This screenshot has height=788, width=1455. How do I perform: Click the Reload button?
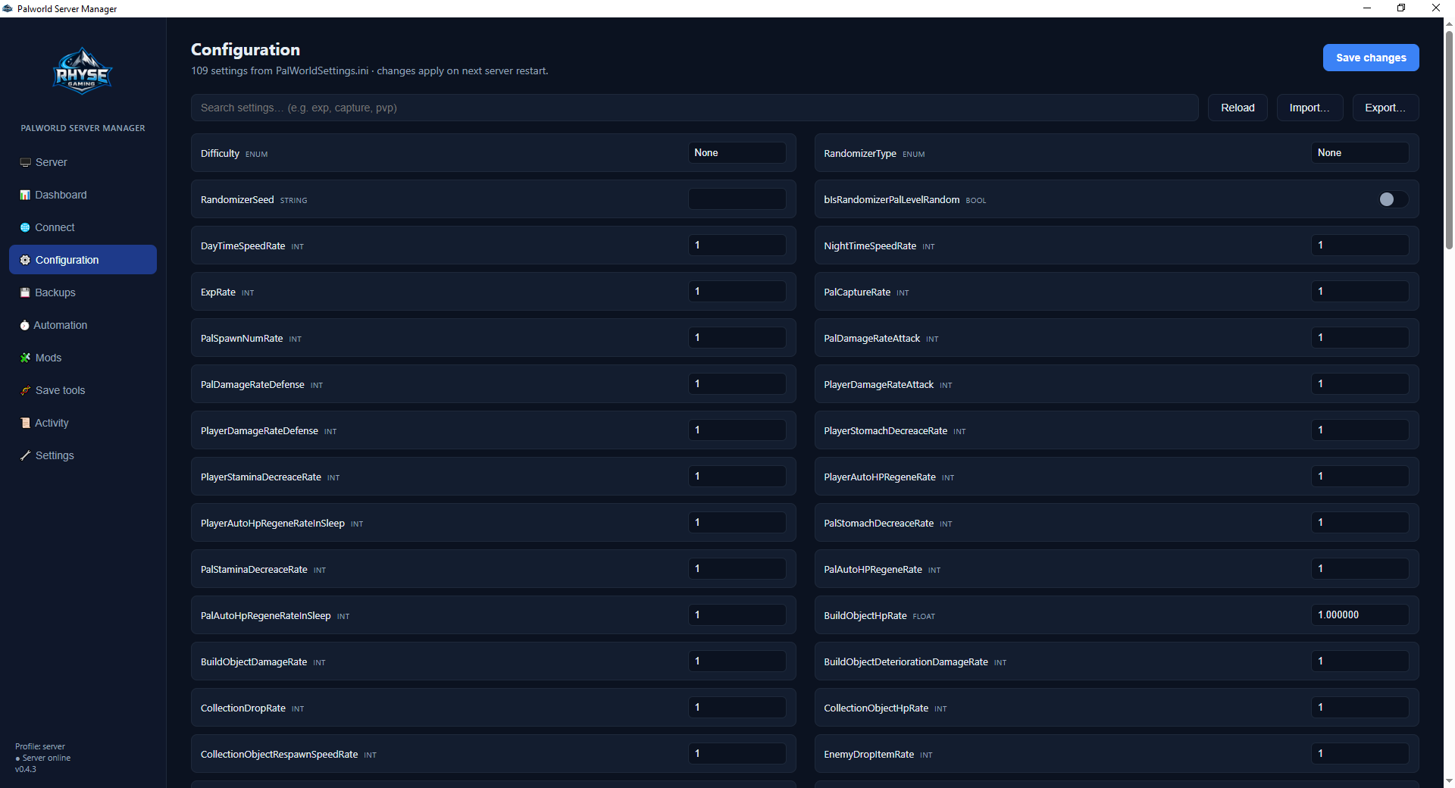point(1238,108)
